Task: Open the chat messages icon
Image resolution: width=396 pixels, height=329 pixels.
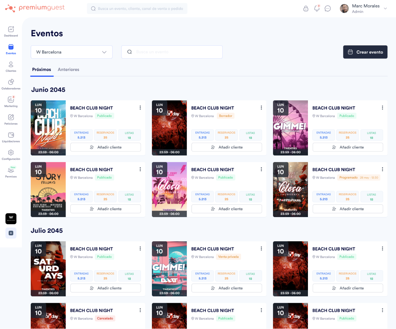Action: pyautogui.click(x=328, y=9)
